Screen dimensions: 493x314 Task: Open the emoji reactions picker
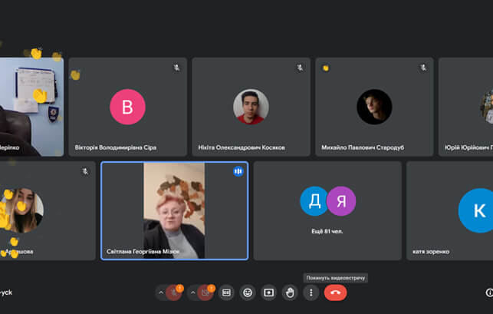coord(247,293)
